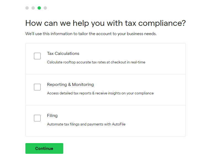Click the word AutoFile in Filing description
204x159 pixels.
point(118,124)
